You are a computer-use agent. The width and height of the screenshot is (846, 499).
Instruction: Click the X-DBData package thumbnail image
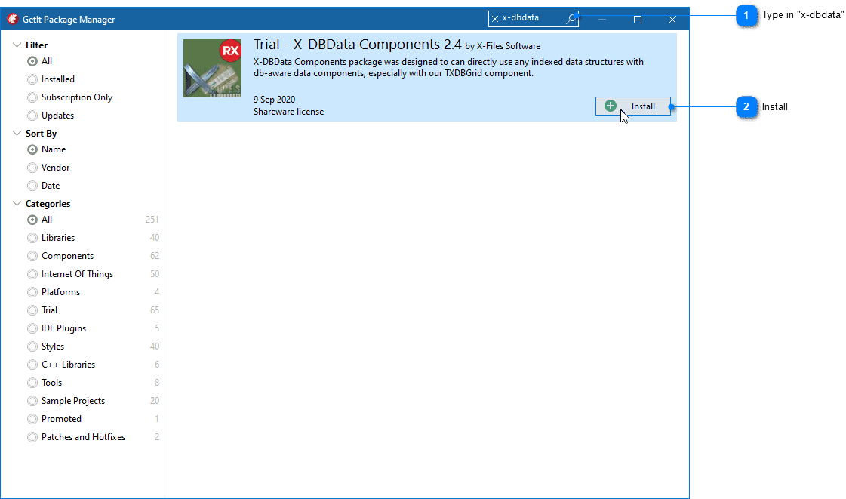pos(212,69)
